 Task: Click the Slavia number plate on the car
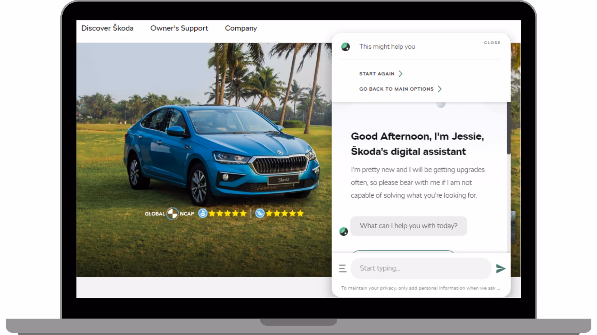point(283,180)
